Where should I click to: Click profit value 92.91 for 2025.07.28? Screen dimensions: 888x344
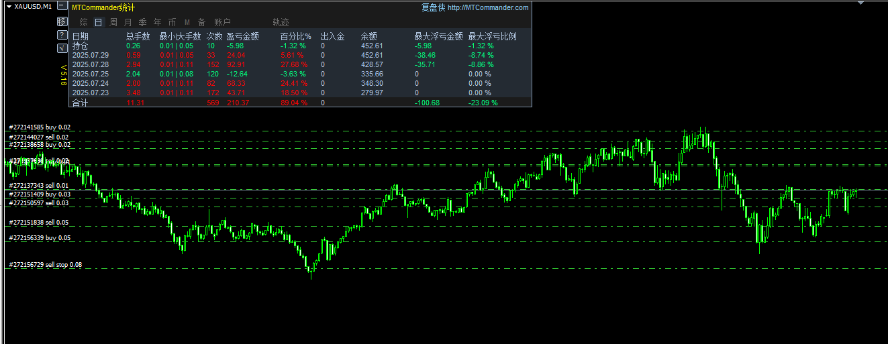236,64
